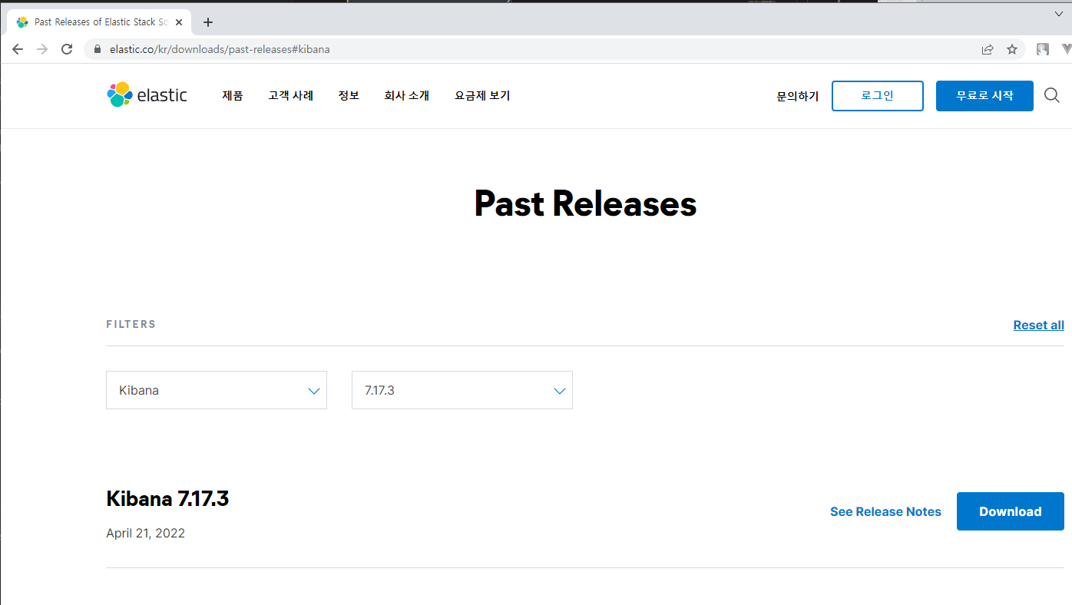Open the site search magnifier
Image resolution: width=1072 pixels, height=605 pixels.
1052,95
